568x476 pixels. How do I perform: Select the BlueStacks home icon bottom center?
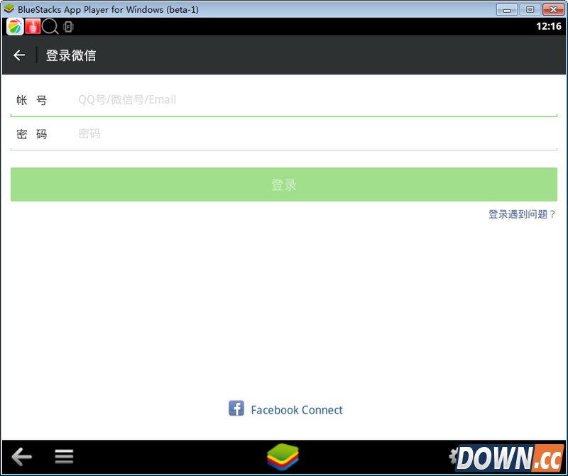[284, 457]
